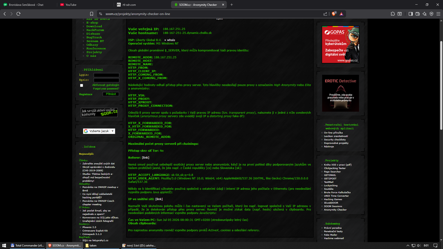Open Lexikon zranitelností link
The width and height of the screenshot is (443, 249).
click(336, 136)
